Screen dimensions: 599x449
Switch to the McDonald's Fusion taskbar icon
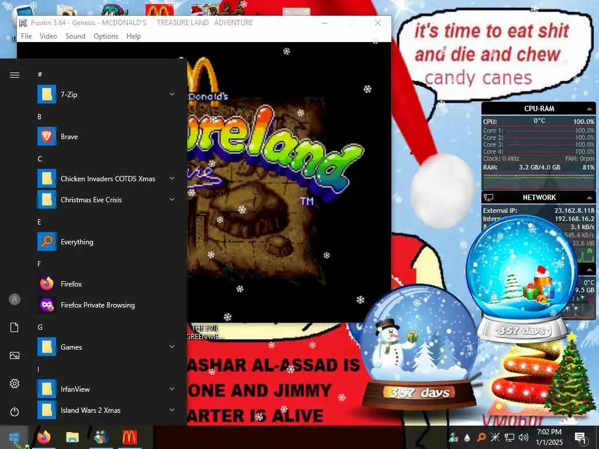pos(129,437)
